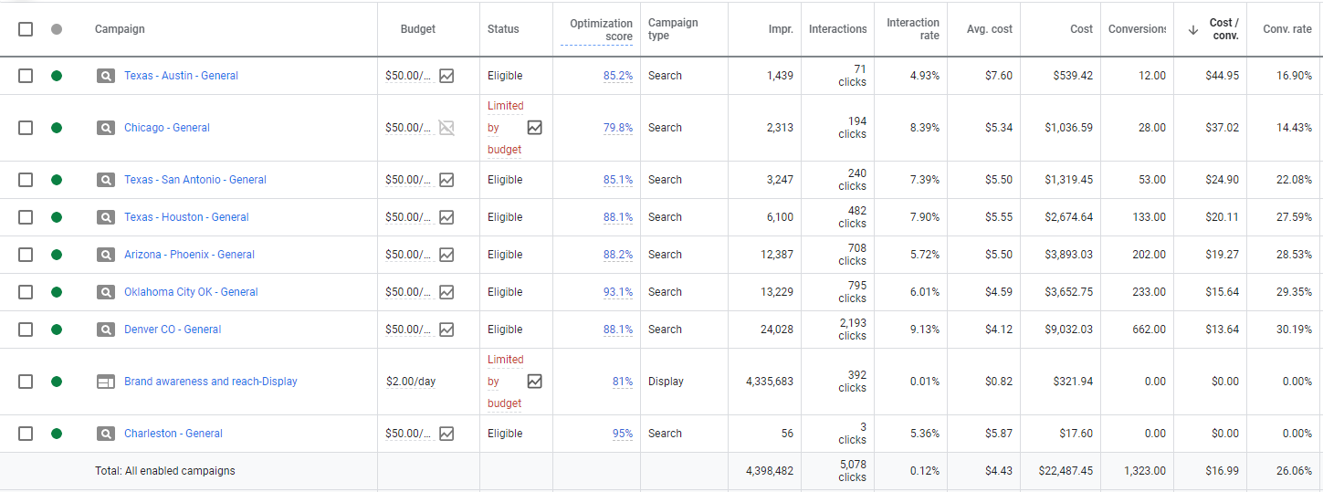Image resolution: width=1323 pixels, height=492 pixels.
Task: Click the Display campaign icon for Brand awareness
Action: click(106, 382)
